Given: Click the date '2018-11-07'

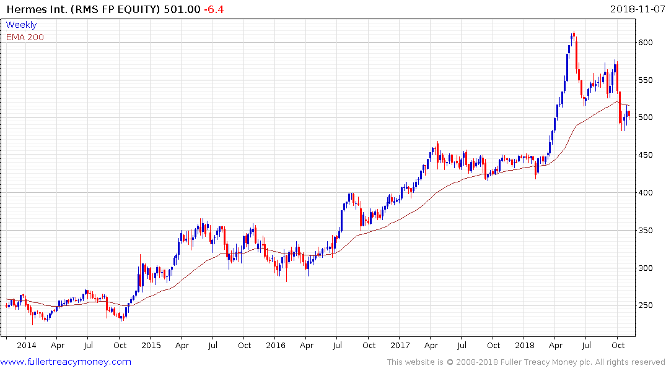Looking at the screenshot, I should [x=637, y=9].
